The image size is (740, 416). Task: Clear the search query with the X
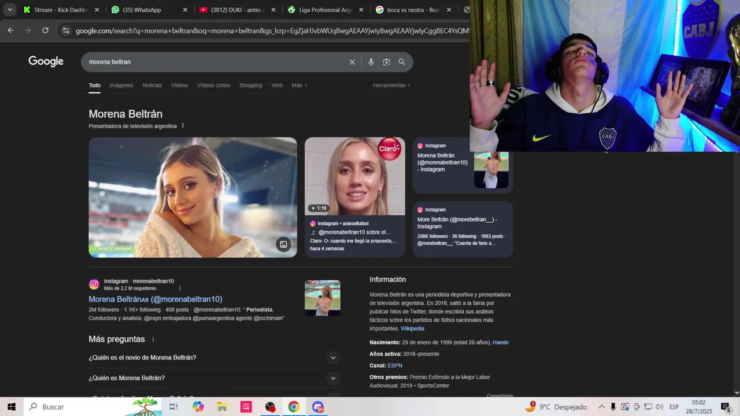[x=352, y=62]
